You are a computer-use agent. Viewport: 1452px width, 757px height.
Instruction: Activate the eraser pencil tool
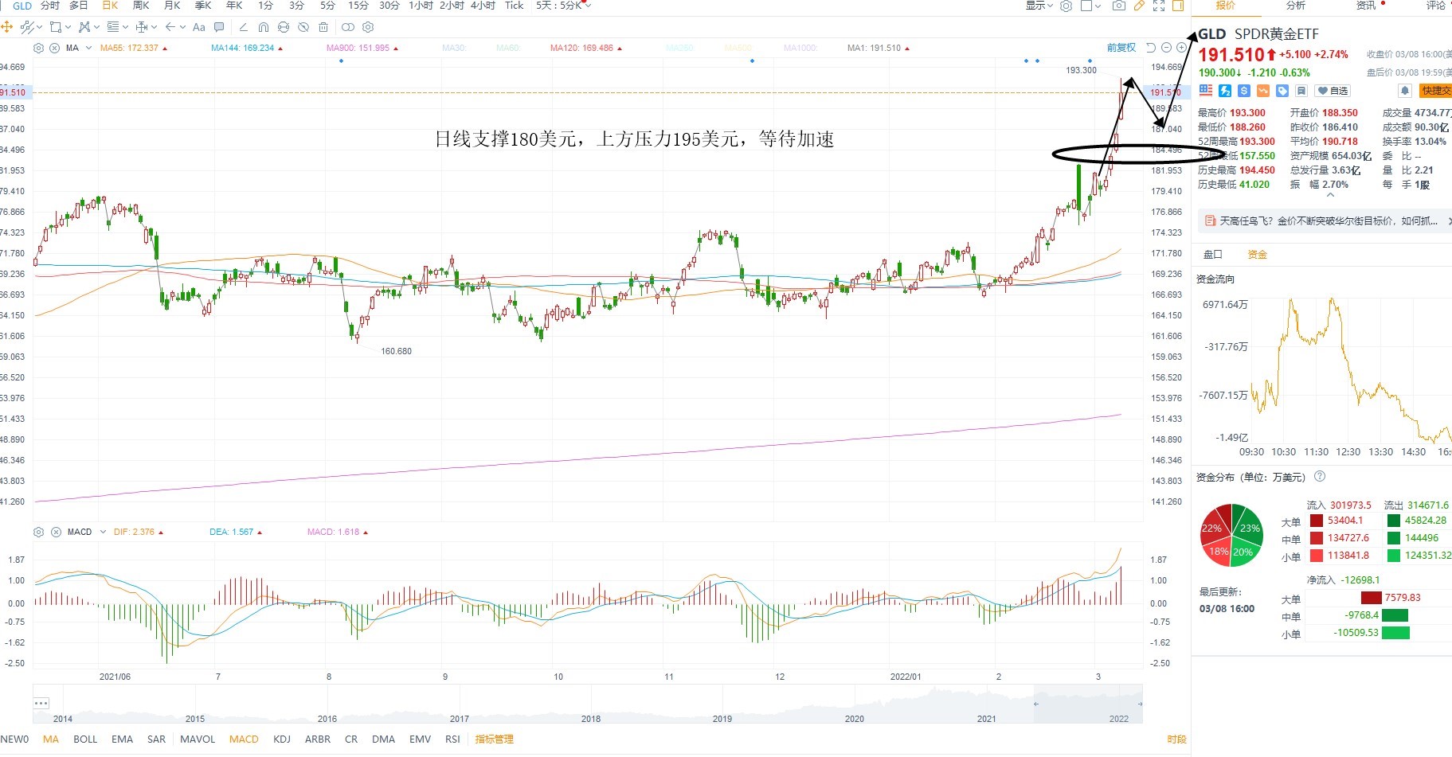pyautogui.click(x=243, y=27)
